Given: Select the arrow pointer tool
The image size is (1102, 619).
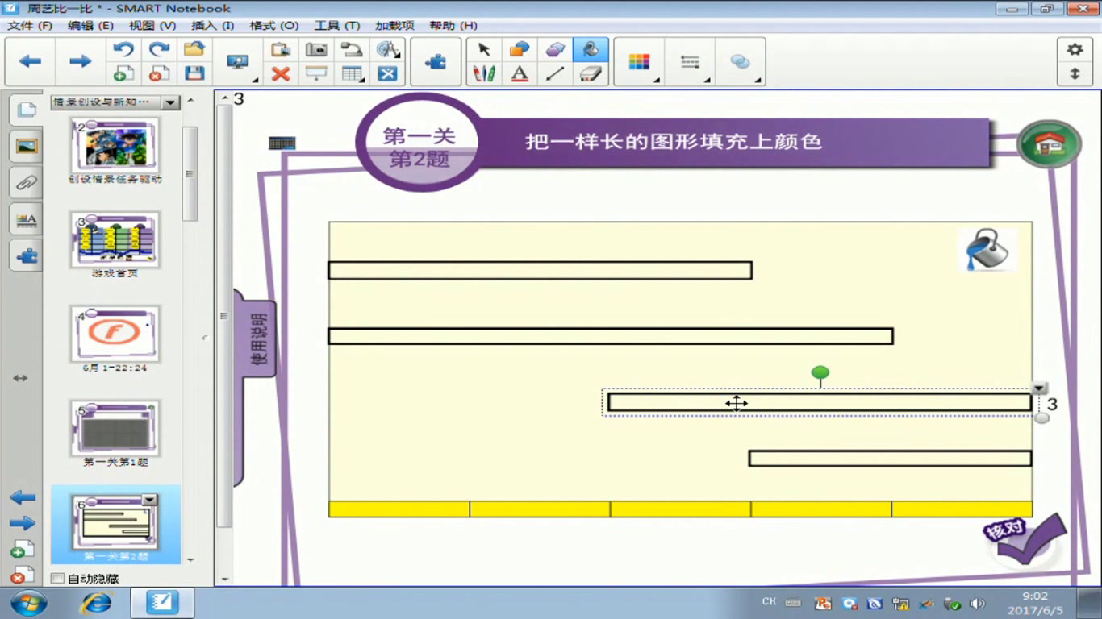Looking at the screenshot, I should coord(484,49).
